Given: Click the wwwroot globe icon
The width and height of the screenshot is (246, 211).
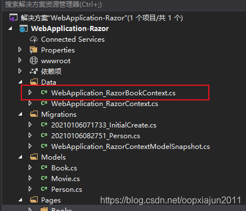Looking at the screenshot, I should pos(34,60).
